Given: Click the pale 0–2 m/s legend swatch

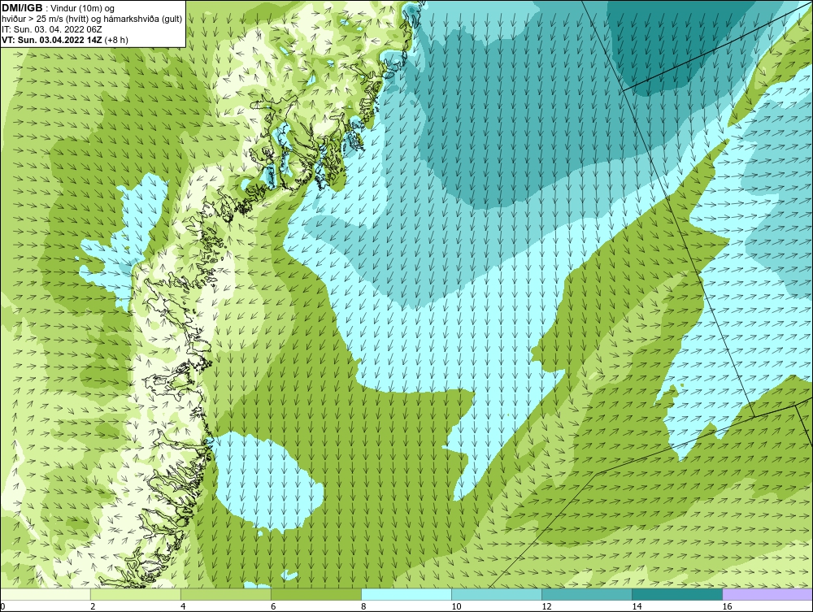Looking at the screenshot, I should 45,594.
